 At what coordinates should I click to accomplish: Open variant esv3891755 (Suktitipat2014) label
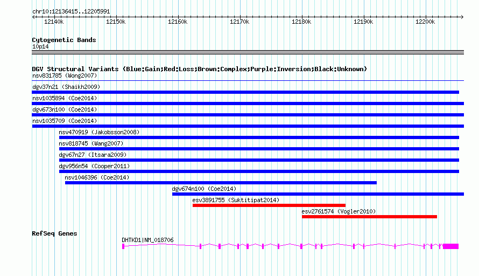[x=236, y=200]
